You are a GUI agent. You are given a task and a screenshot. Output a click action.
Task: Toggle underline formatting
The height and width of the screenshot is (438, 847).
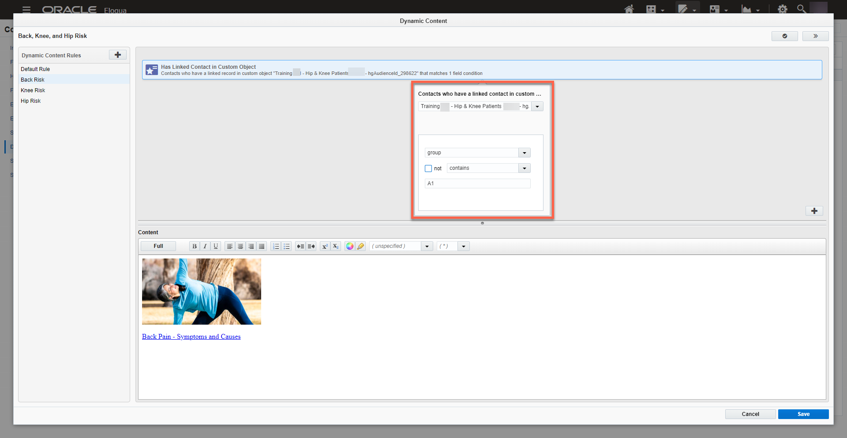(x=216, y=246)
